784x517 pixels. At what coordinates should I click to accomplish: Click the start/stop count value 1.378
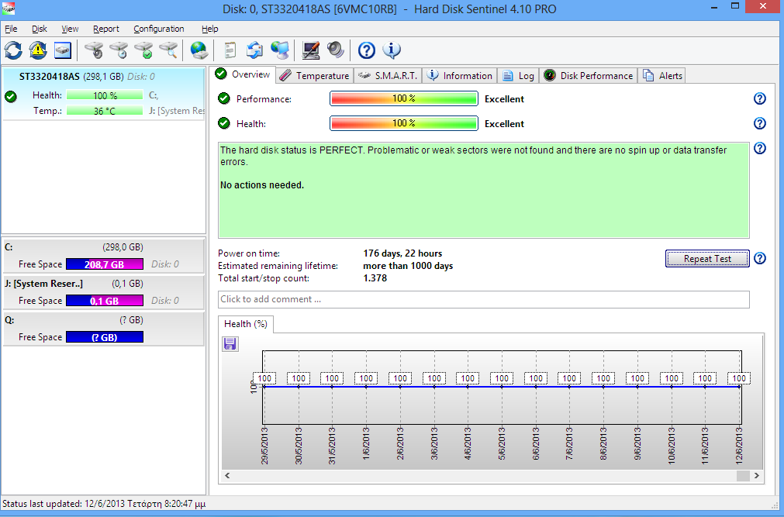point(375,278)
